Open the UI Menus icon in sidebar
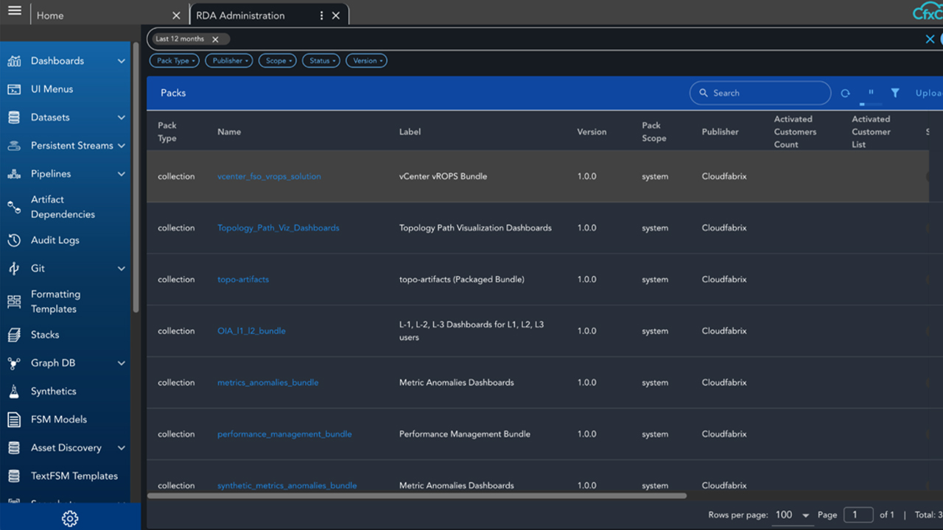The height and width of the screenshot is (530, 943). [14, 89]
